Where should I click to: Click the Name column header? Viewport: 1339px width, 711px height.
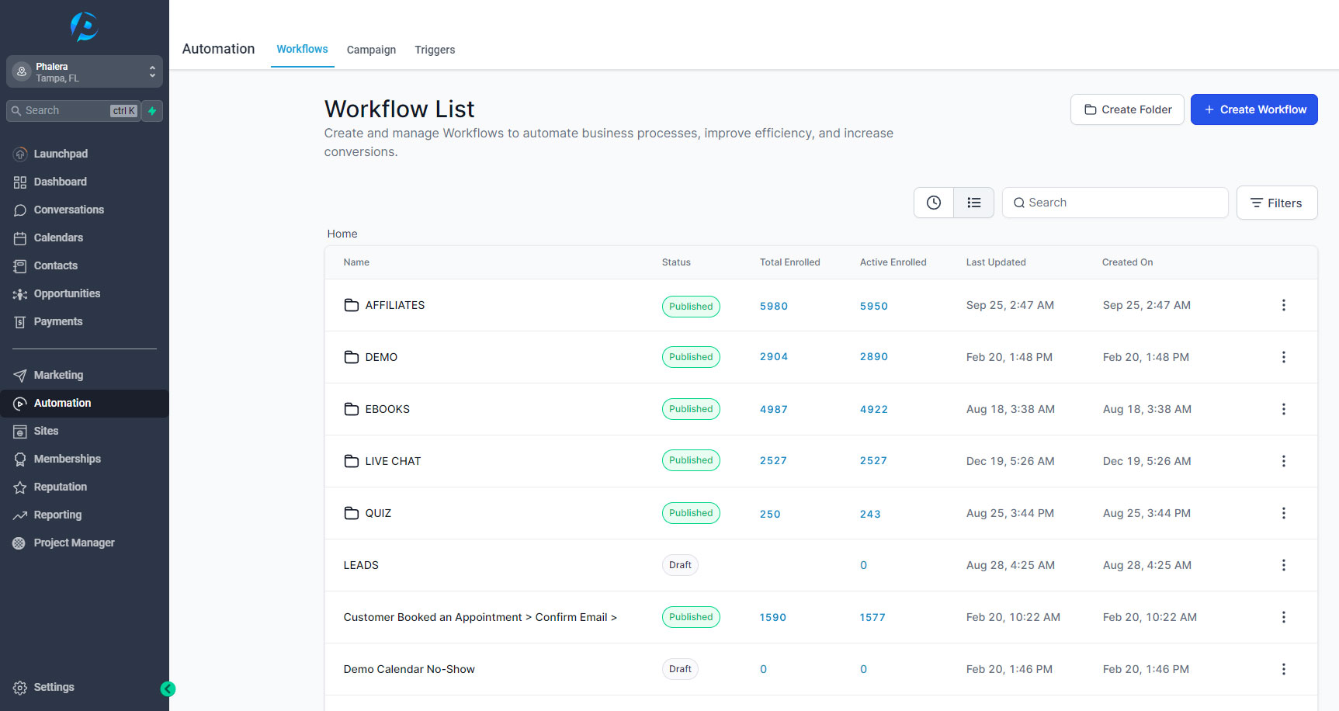click(x=356, y=262)
